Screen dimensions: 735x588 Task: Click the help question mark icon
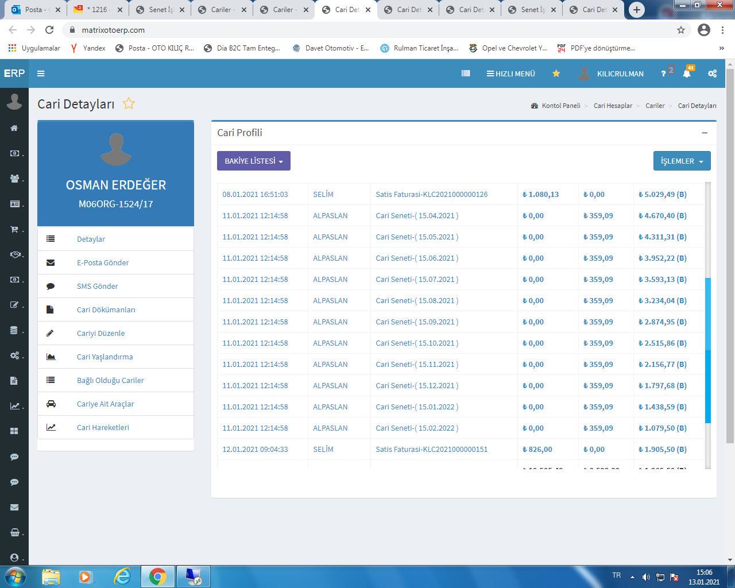[663, 73]
